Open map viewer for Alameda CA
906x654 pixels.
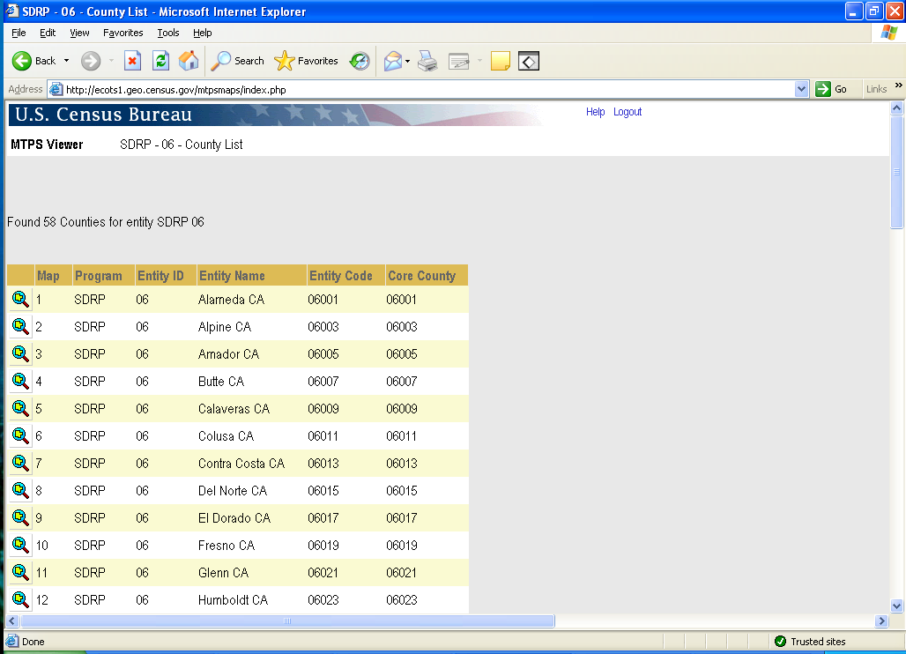coord(21,300)
